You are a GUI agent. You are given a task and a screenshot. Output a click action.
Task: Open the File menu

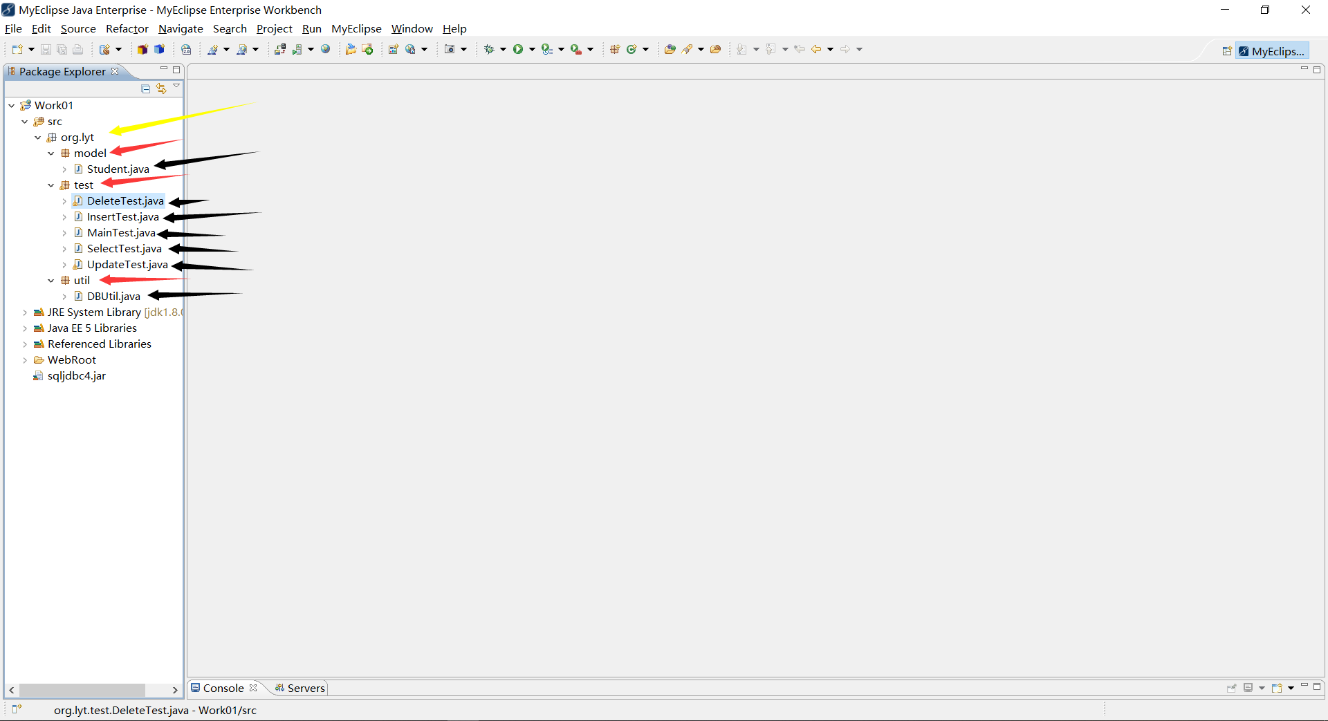[x=13, y=28]
